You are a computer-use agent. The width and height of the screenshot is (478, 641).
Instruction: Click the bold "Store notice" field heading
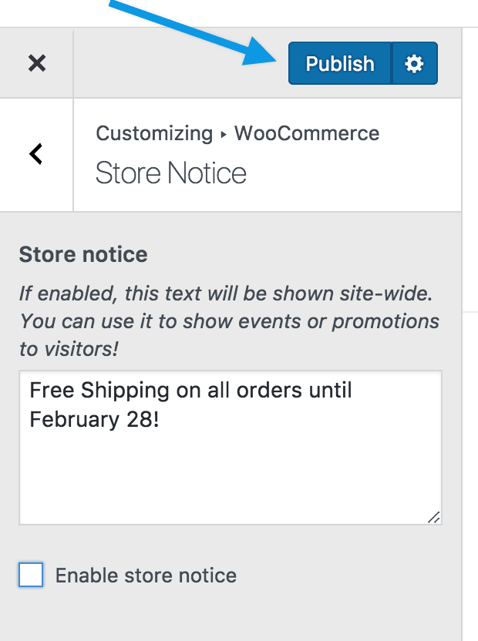pos(83,254)
